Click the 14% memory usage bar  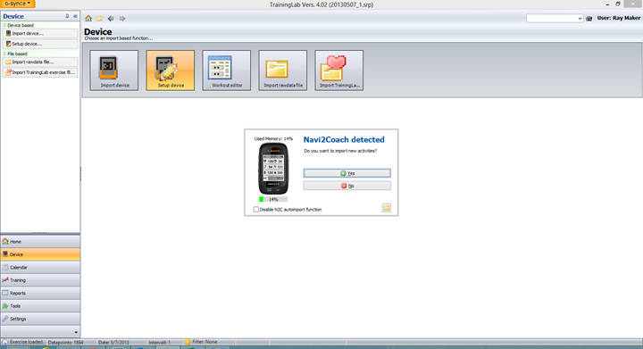(x=273, y=199)
